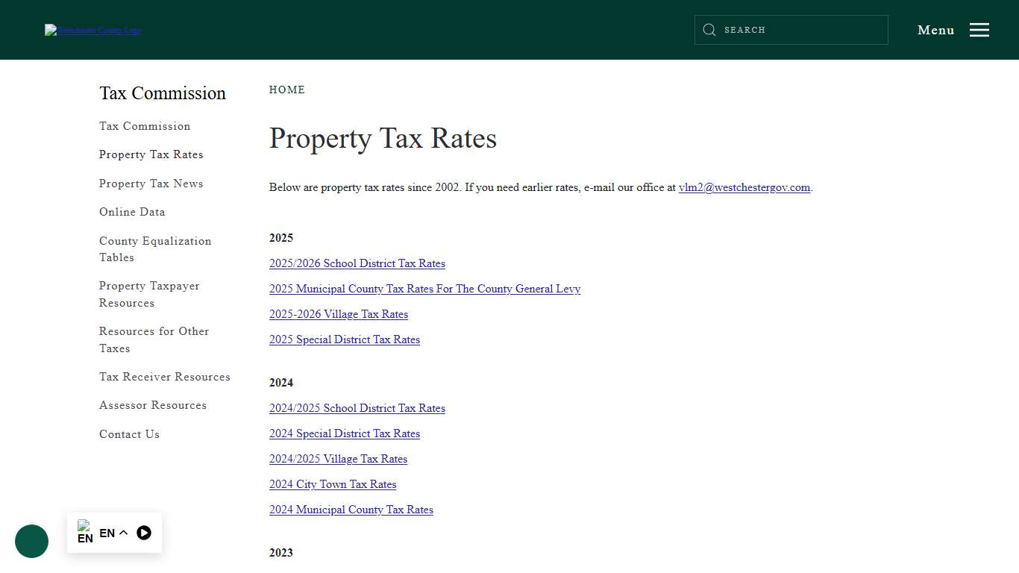
Task: Open the Menu in the top bar
Action: pyautogui.click(x=935, y=30)
